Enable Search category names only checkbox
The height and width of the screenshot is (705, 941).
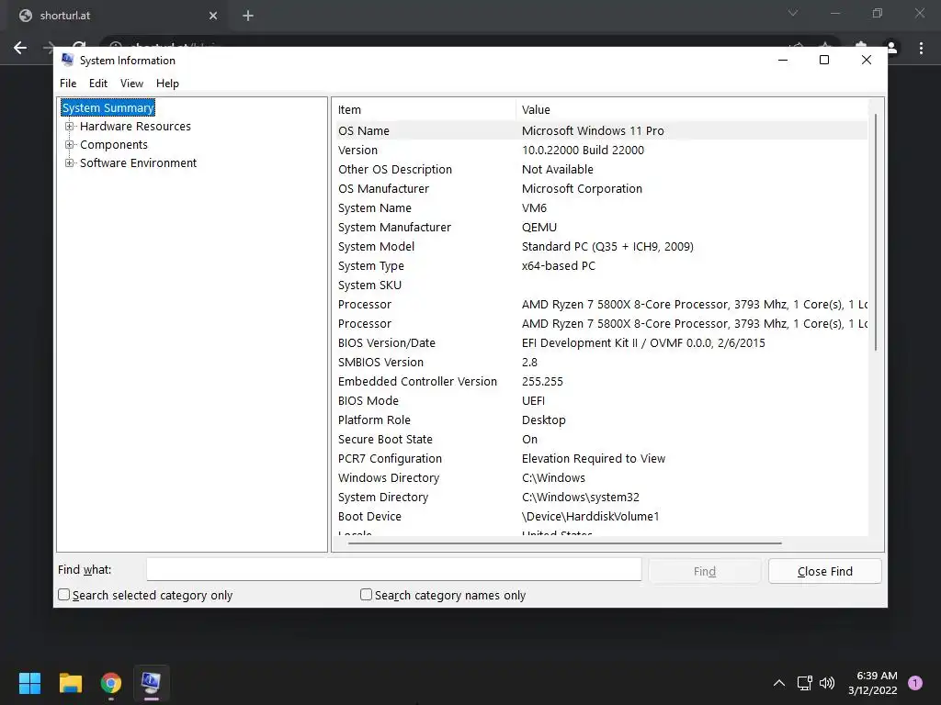[x=366, y=594]
